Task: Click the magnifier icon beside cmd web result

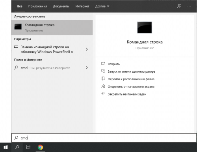Action: pos(16,68)
